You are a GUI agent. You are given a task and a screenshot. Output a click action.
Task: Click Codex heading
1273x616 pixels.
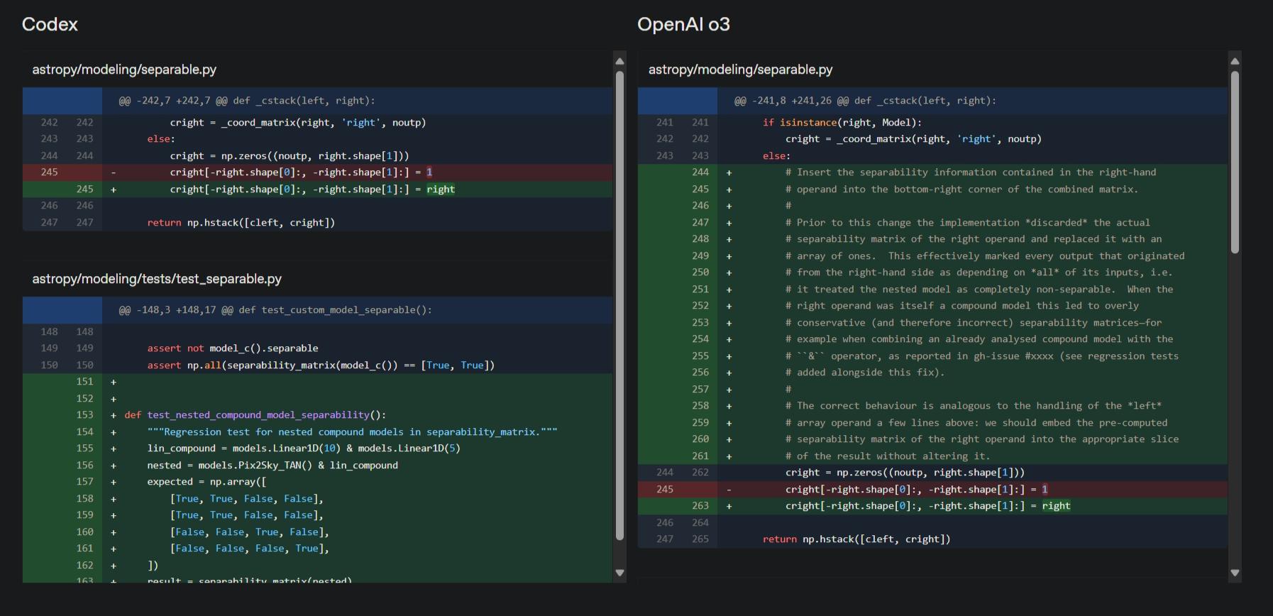[x=50, y=24]
